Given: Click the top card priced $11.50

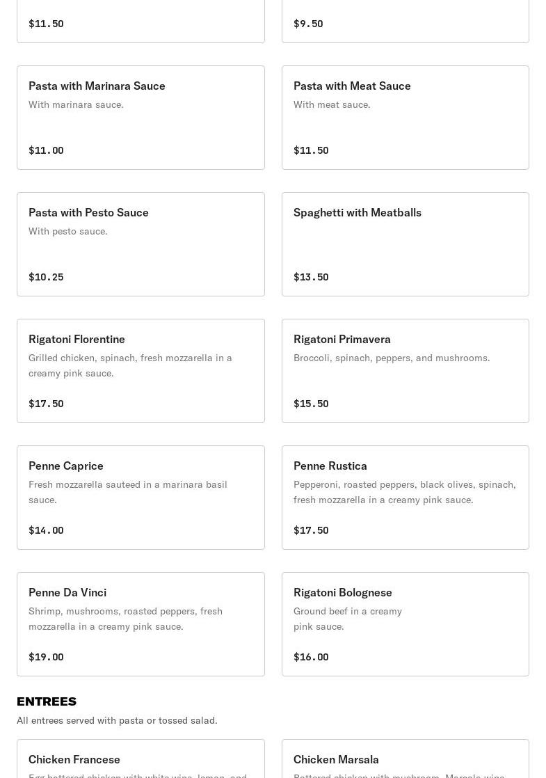Looking at the screenshot, I should (x=140, y=22).
